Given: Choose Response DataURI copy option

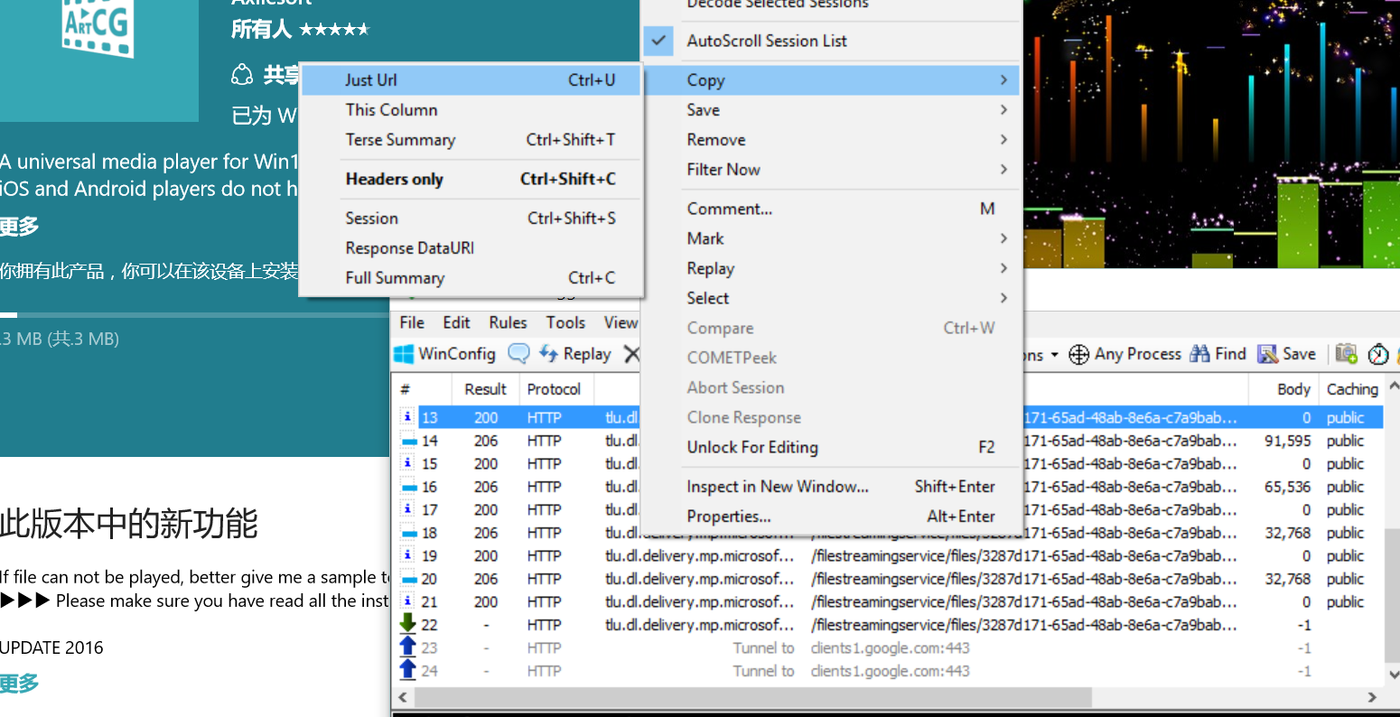Looking at the screenshot, I should tap(471, 247).
